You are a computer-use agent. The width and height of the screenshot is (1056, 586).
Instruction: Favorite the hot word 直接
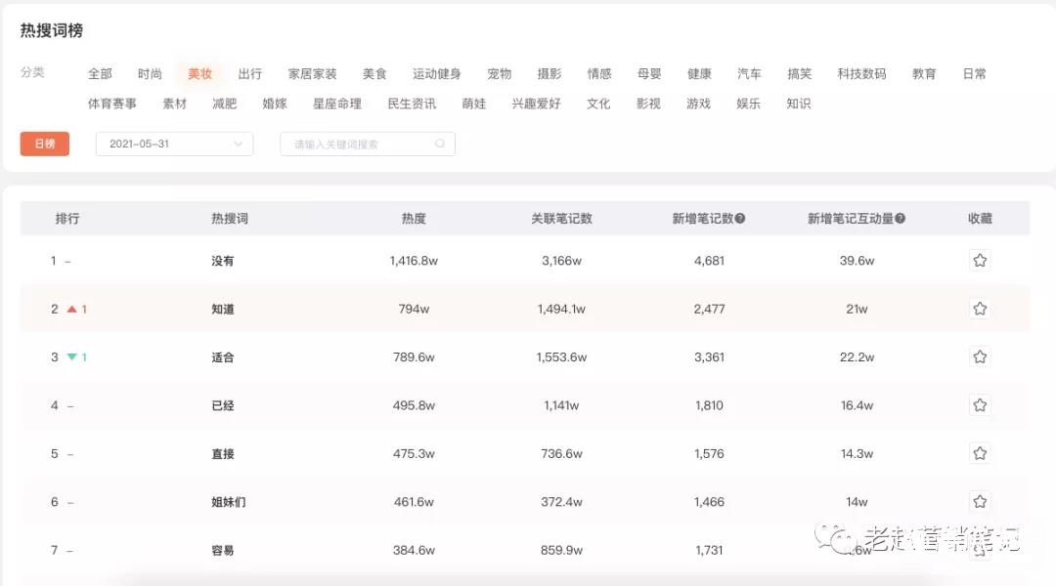(980, 453)
